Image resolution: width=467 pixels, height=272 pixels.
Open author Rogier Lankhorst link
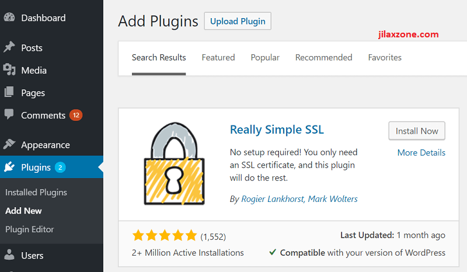click(273, 198)
